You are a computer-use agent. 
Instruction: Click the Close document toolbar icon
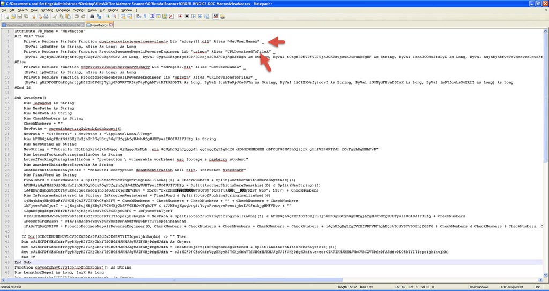click(x=33, y=17)
